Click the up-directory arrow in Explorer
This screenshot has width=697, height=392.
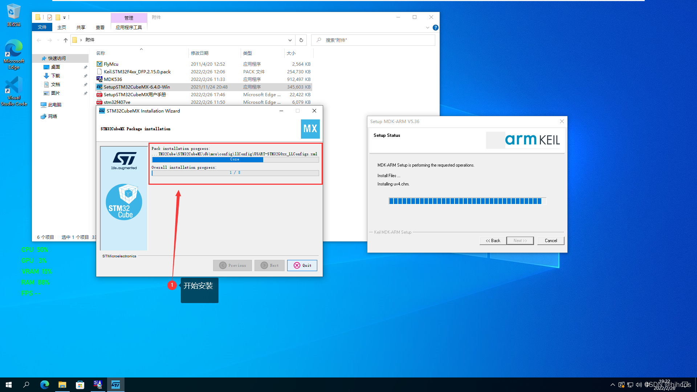65,40
